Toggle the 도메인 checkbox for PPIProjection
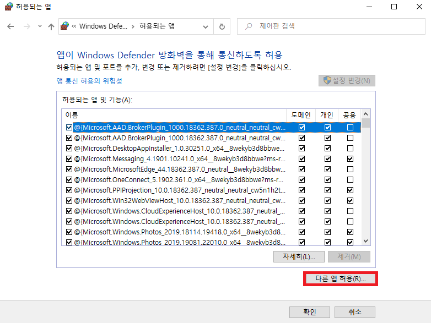Image resolution: width=431 pixels, height=323 pixels. point(301,190)
